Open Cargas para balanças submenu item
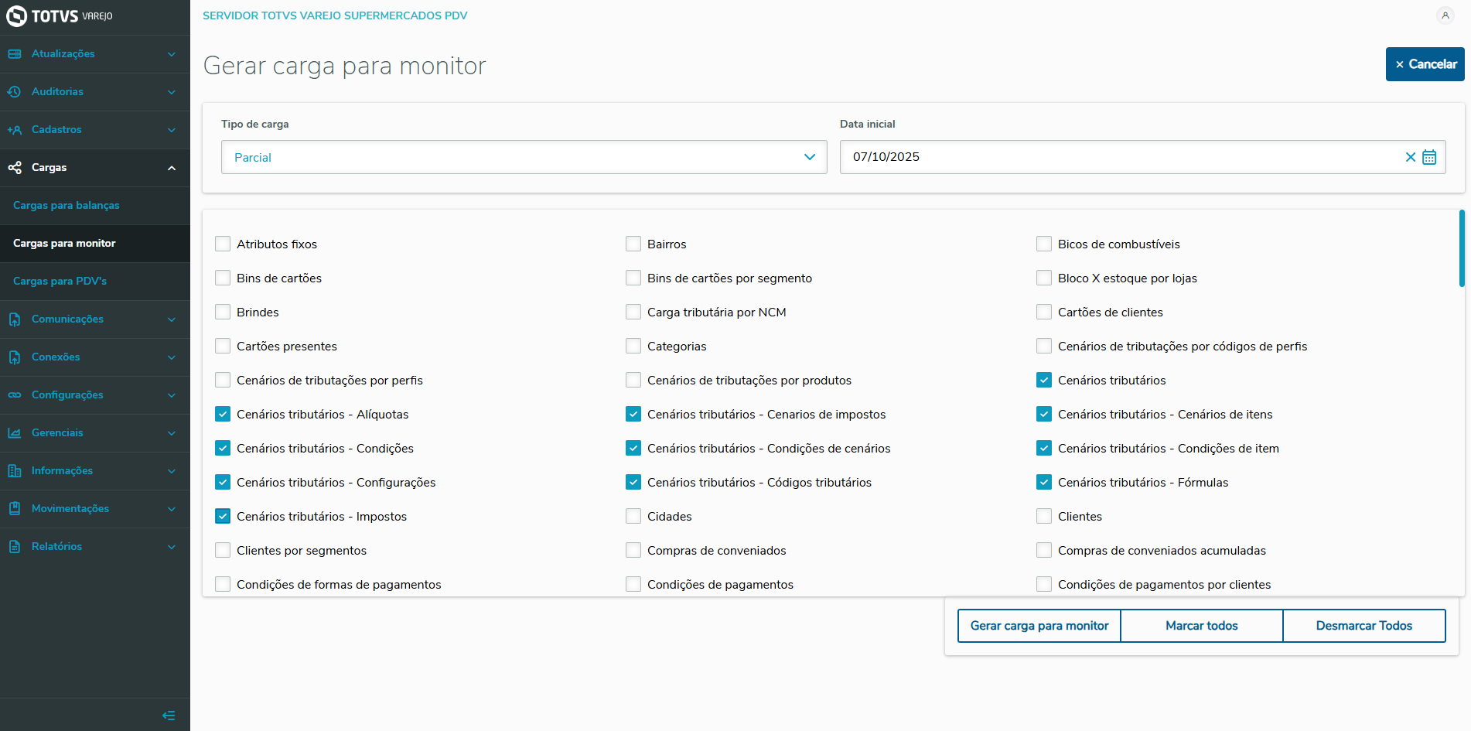1471x731 pixels. [x=67, y=206]
